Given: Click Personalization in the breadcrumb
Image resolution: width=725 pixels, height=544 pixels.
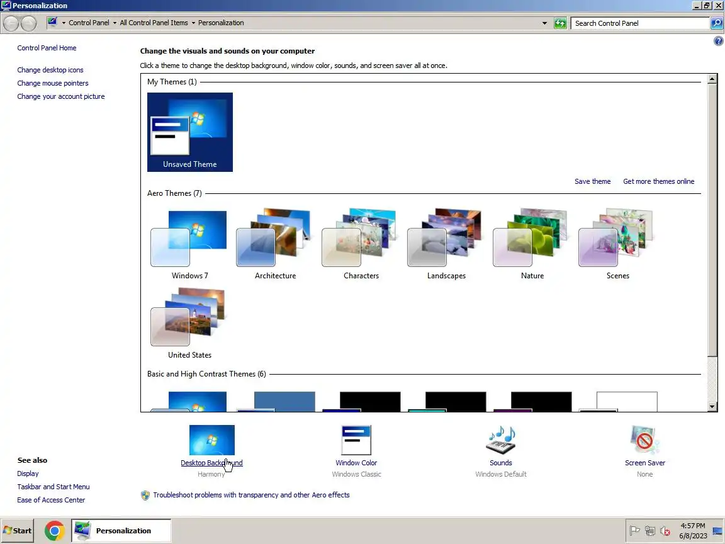Looking at the screenshot, I should (221, 23).
